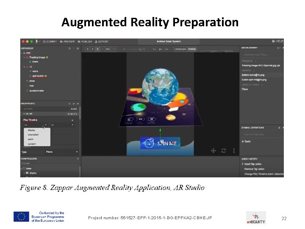Open the Hierarchy panel menu icon

coord(78,48)
